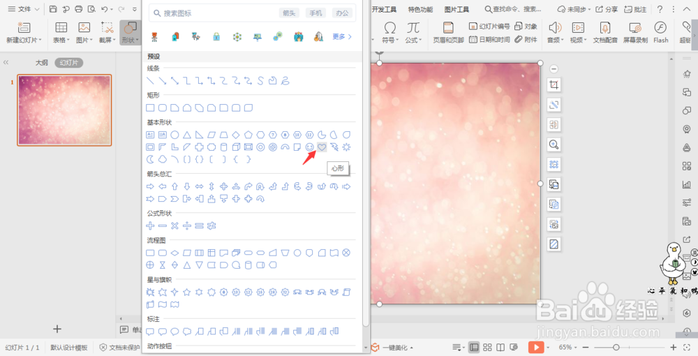698x356 pixels.
Task: Open the undo history dropdown arrow
Action: [x=112, y=9]
